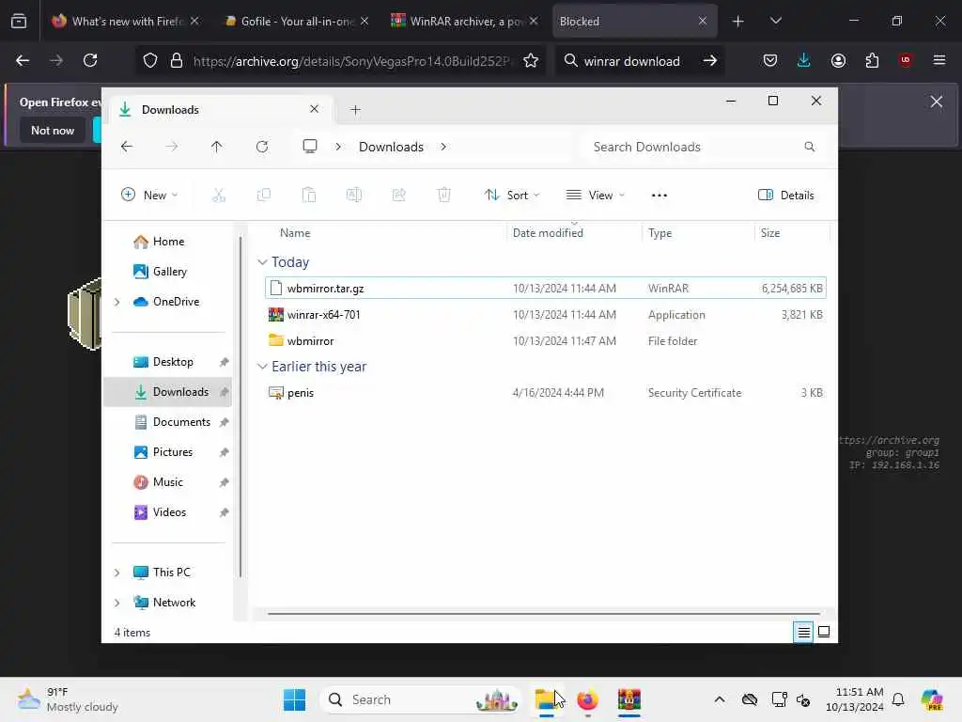Go back in File Explorer
This screenshot has width=962, height=722.
pyautogui.click(x=127, y=147)
